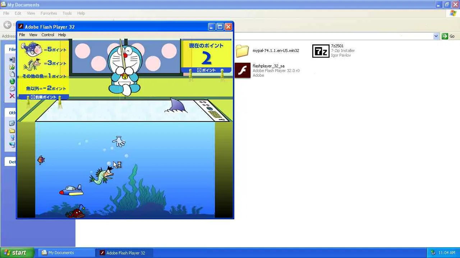Click the shark fin above the tank

pos(176,106)
